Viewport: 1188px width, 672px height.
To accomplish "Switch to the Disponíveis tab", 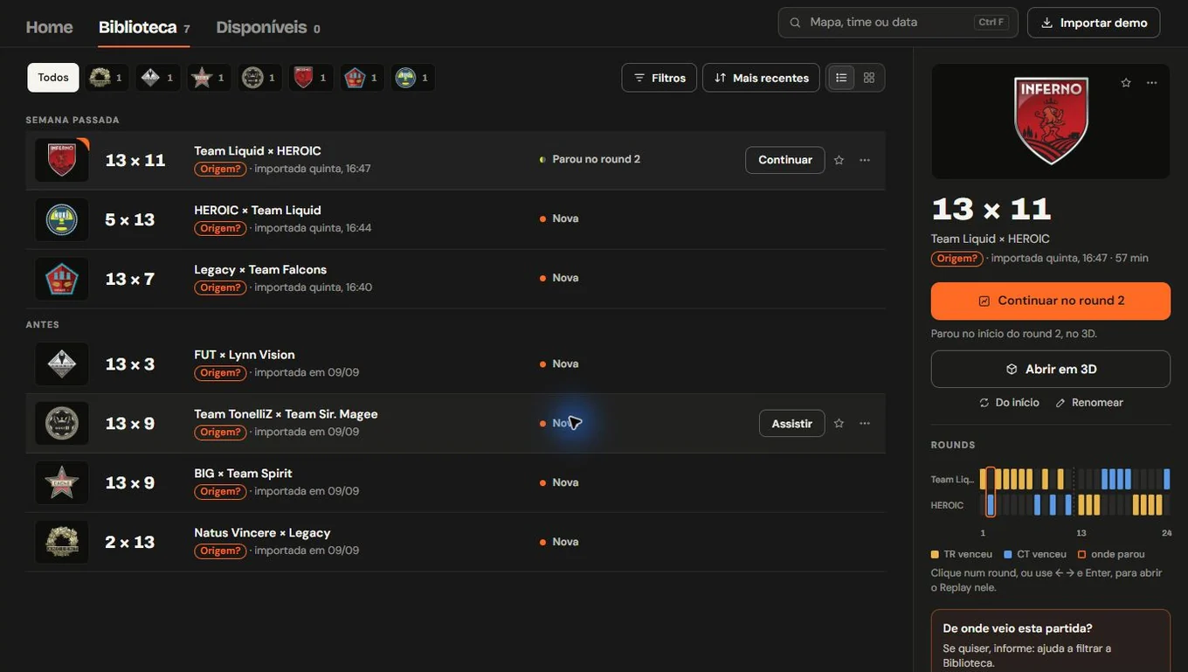I will [268, 27].
